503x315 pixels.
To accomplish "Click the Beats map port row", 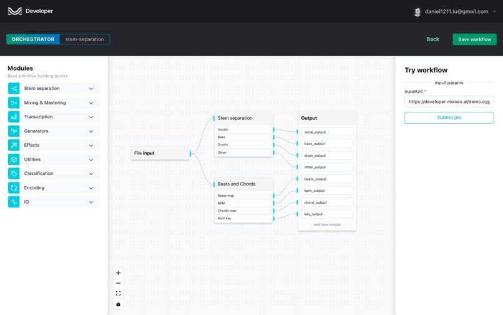I will pyautogui.click(x=243, y=196).
